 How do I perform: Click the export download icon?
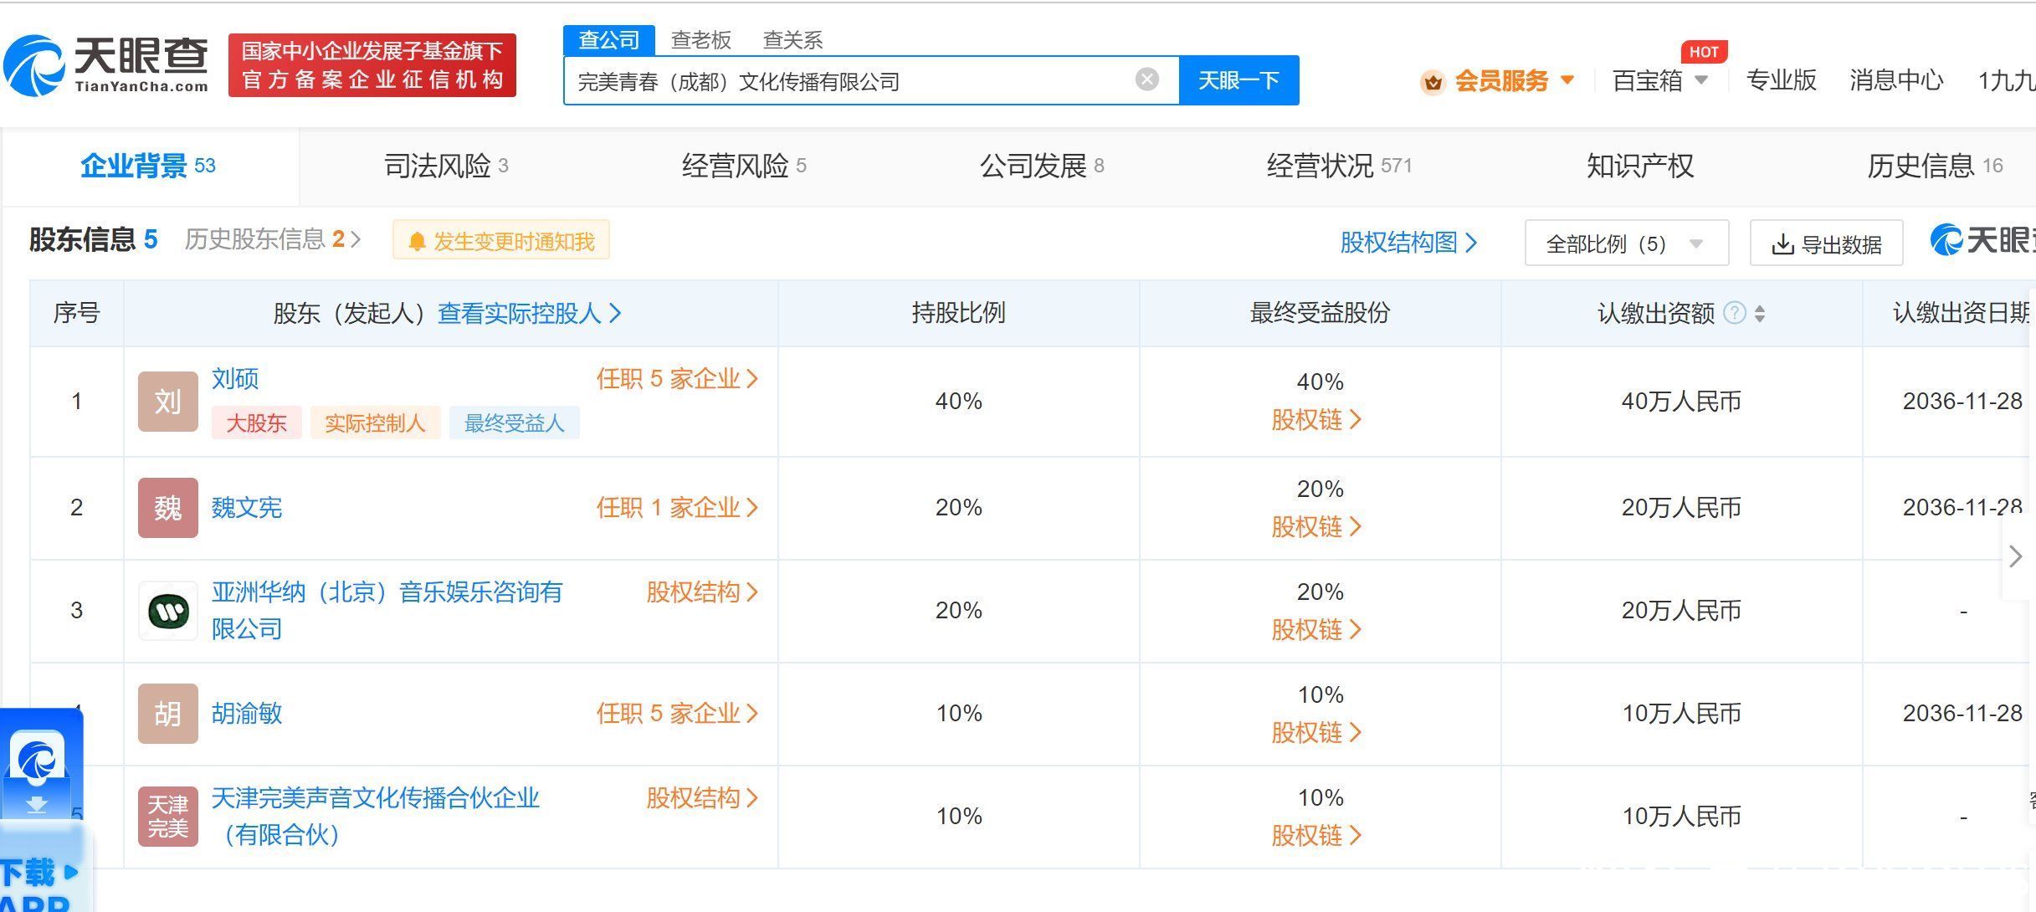pyautogui.click(x=1782, y=244)
